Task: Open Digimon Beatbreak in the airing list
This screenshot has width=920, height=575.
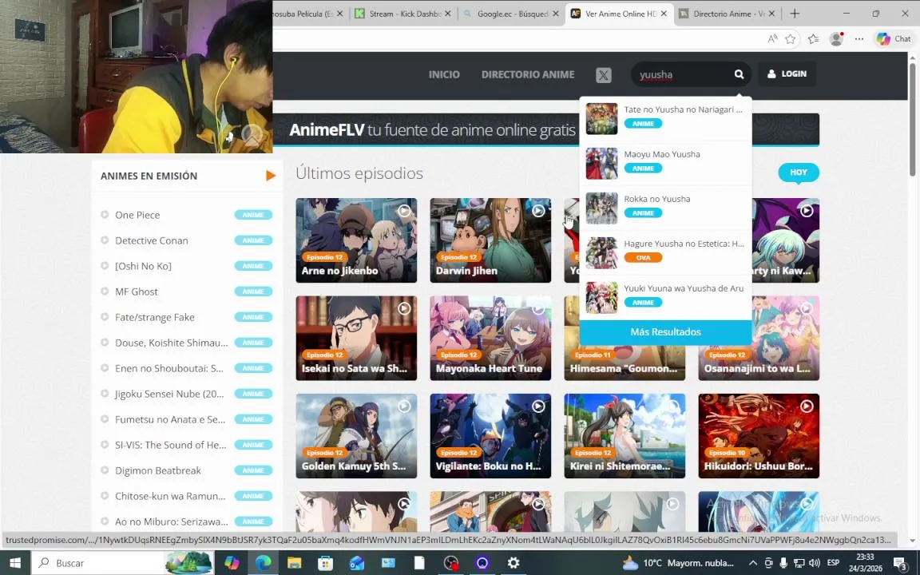Action: [x=158, y=470]
